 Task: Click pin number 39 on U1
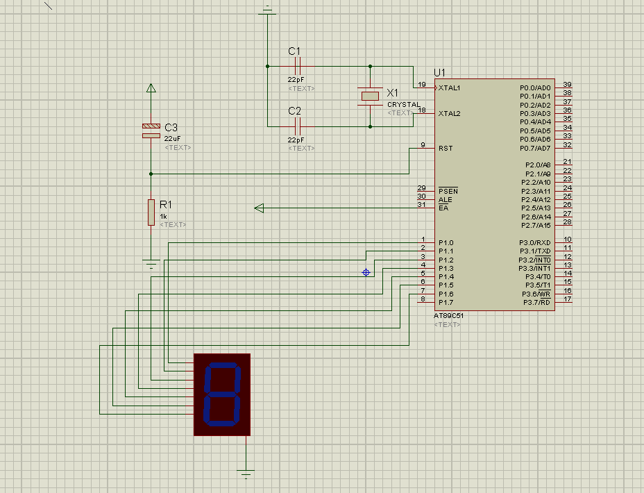(567, 85)
